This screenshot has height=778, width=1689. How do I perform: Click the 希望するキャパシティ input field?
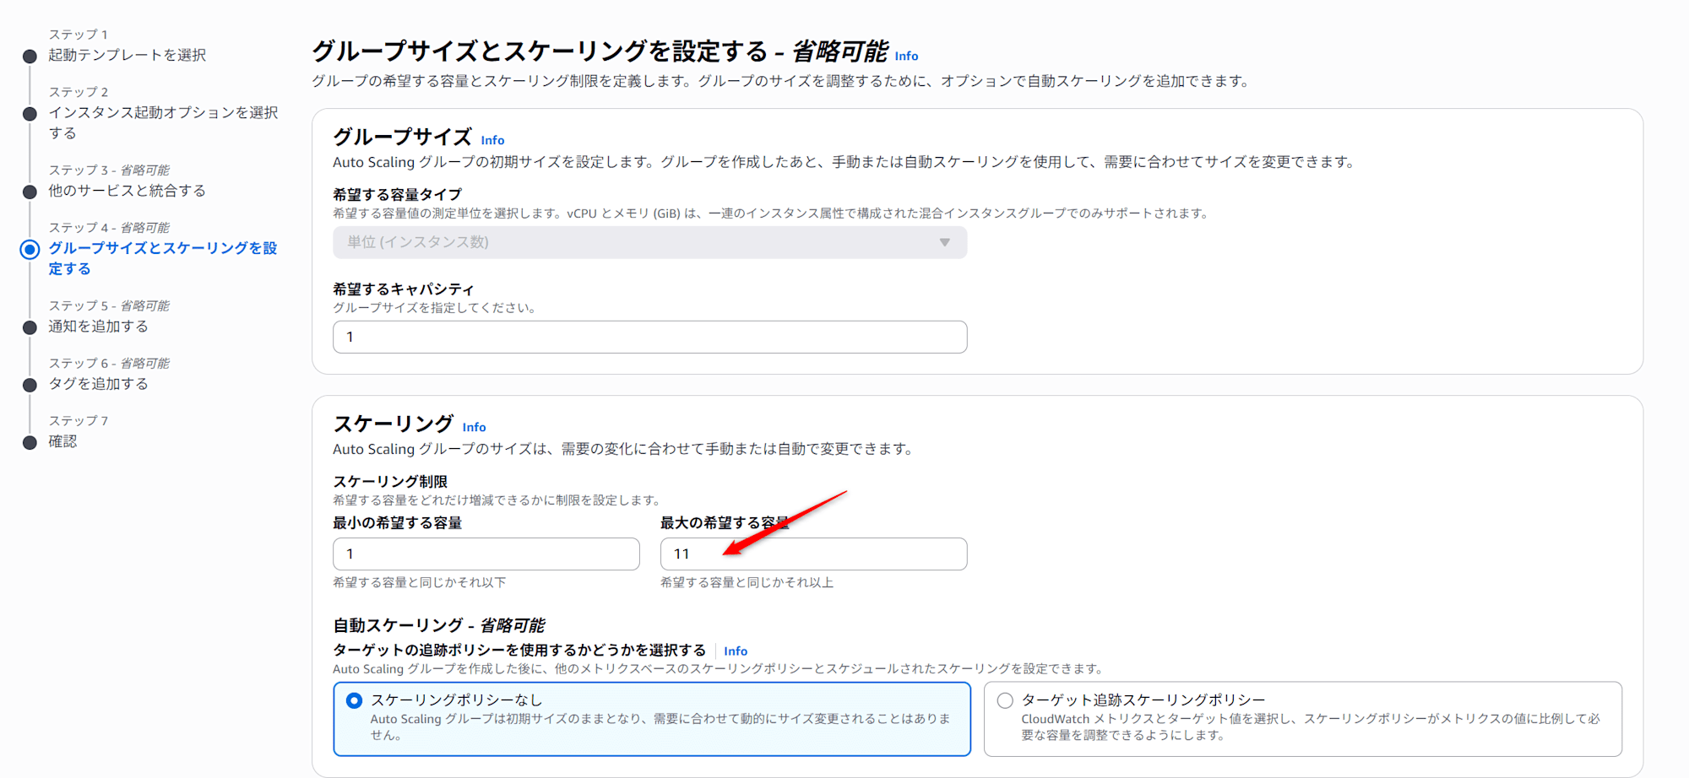click(649, 337)
